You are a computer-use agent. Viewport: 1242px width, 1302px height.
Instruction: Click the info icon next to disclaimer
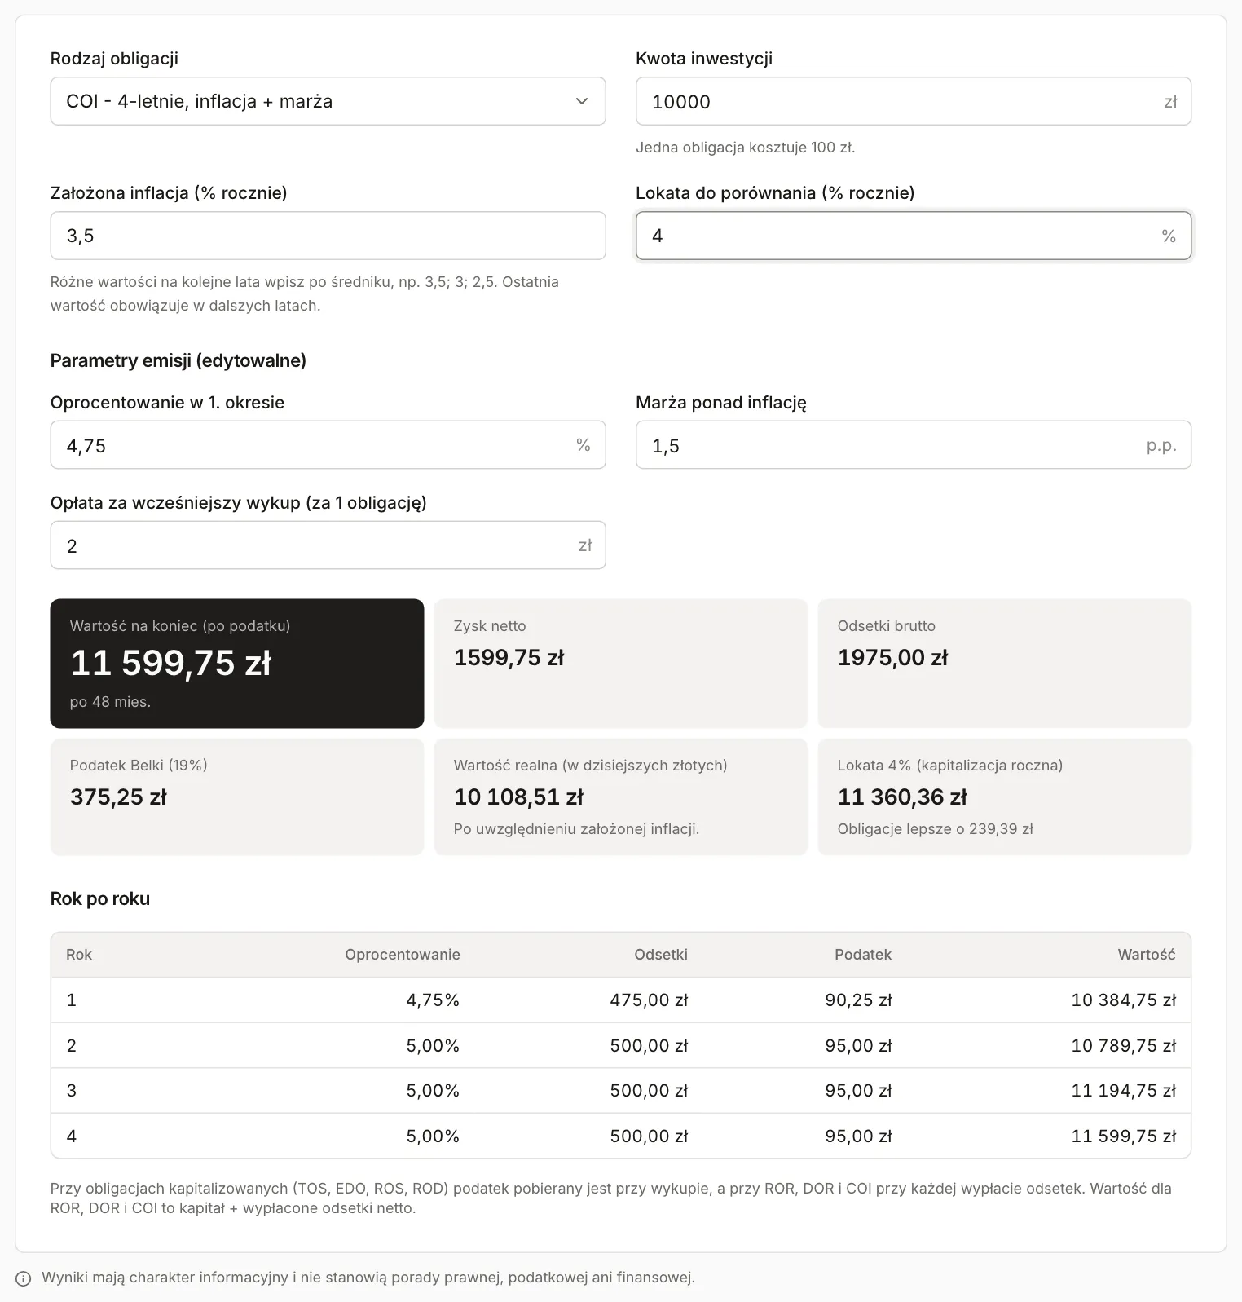pyautogui.click(x=24, y=1278)
